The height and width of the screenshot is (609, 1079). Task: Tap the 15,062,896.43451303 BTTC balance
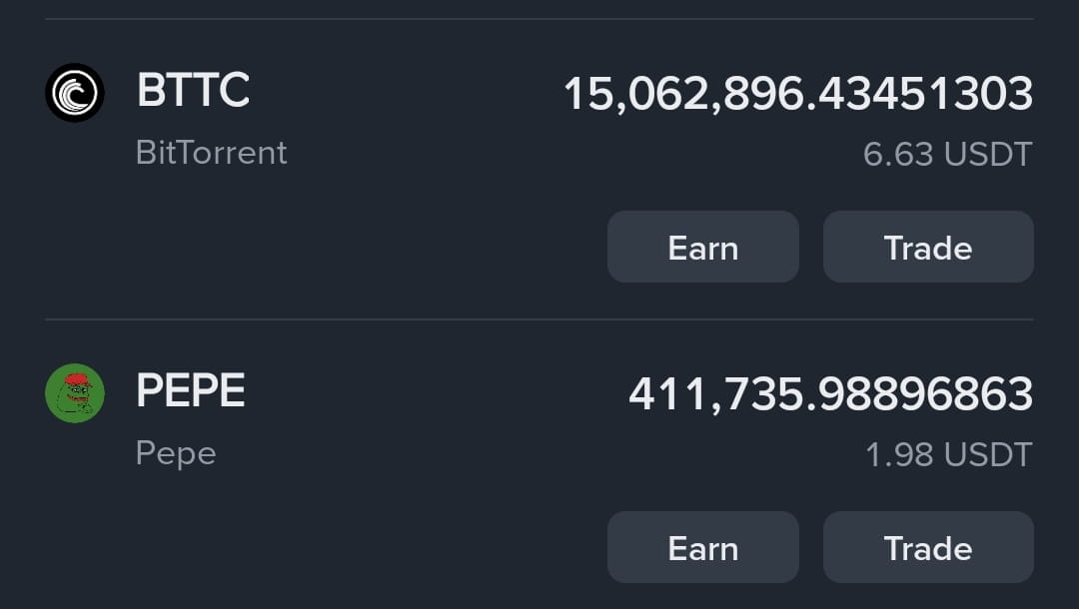coord(798,94)
